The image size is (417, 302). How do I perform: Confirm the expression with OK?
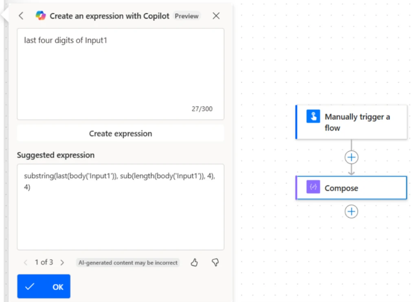click(x=44, y=287)
